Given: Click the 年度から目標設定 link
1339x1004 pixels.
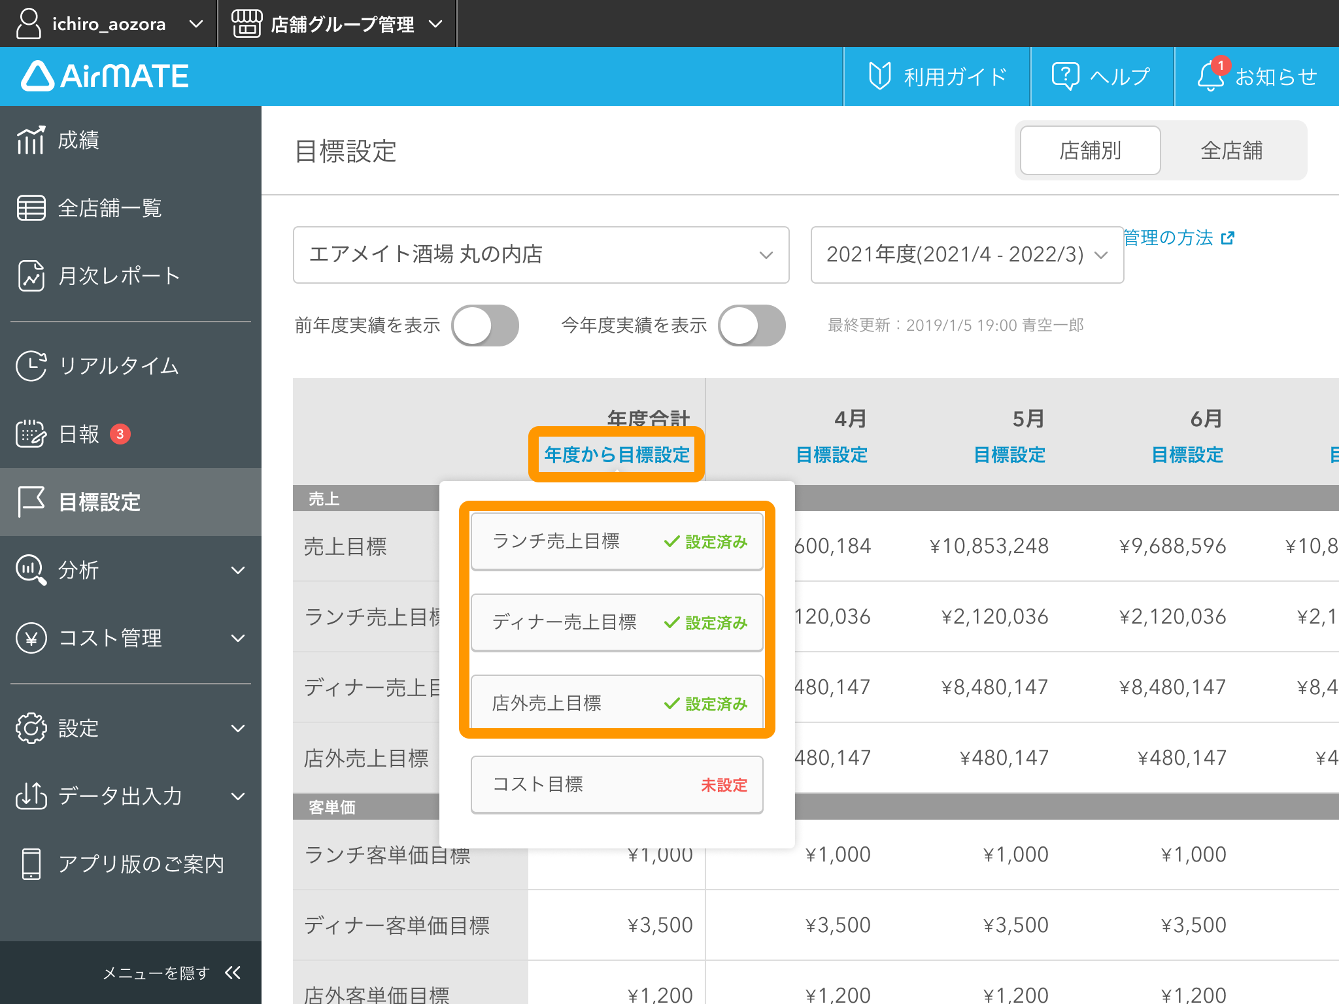Looking at the screenshot, I should click(617, 454).
